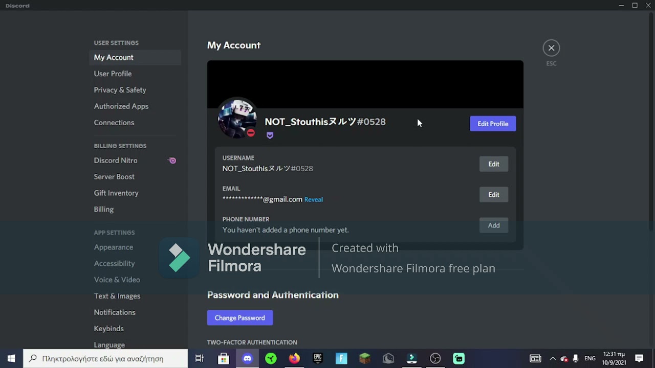Click the Windows Start button
This screenshot has width=655, height=368.
pos(11,359)
